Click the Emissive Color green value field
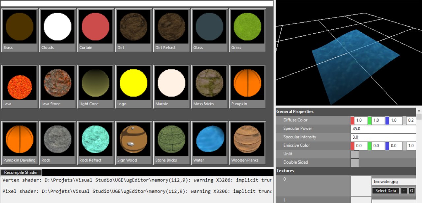422x203 pixels. pyautogui.click(x=378, y=146)
